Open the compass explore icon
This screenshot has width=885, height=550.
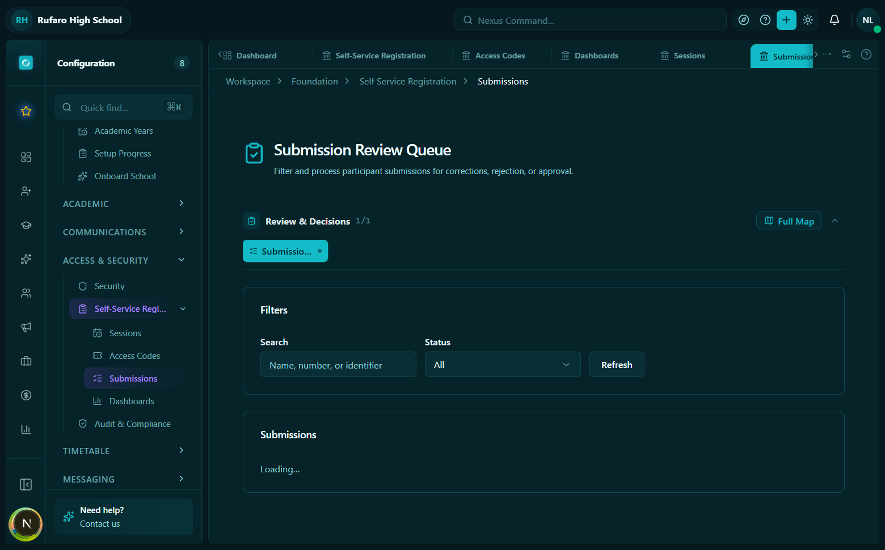[x=744, y=20]
